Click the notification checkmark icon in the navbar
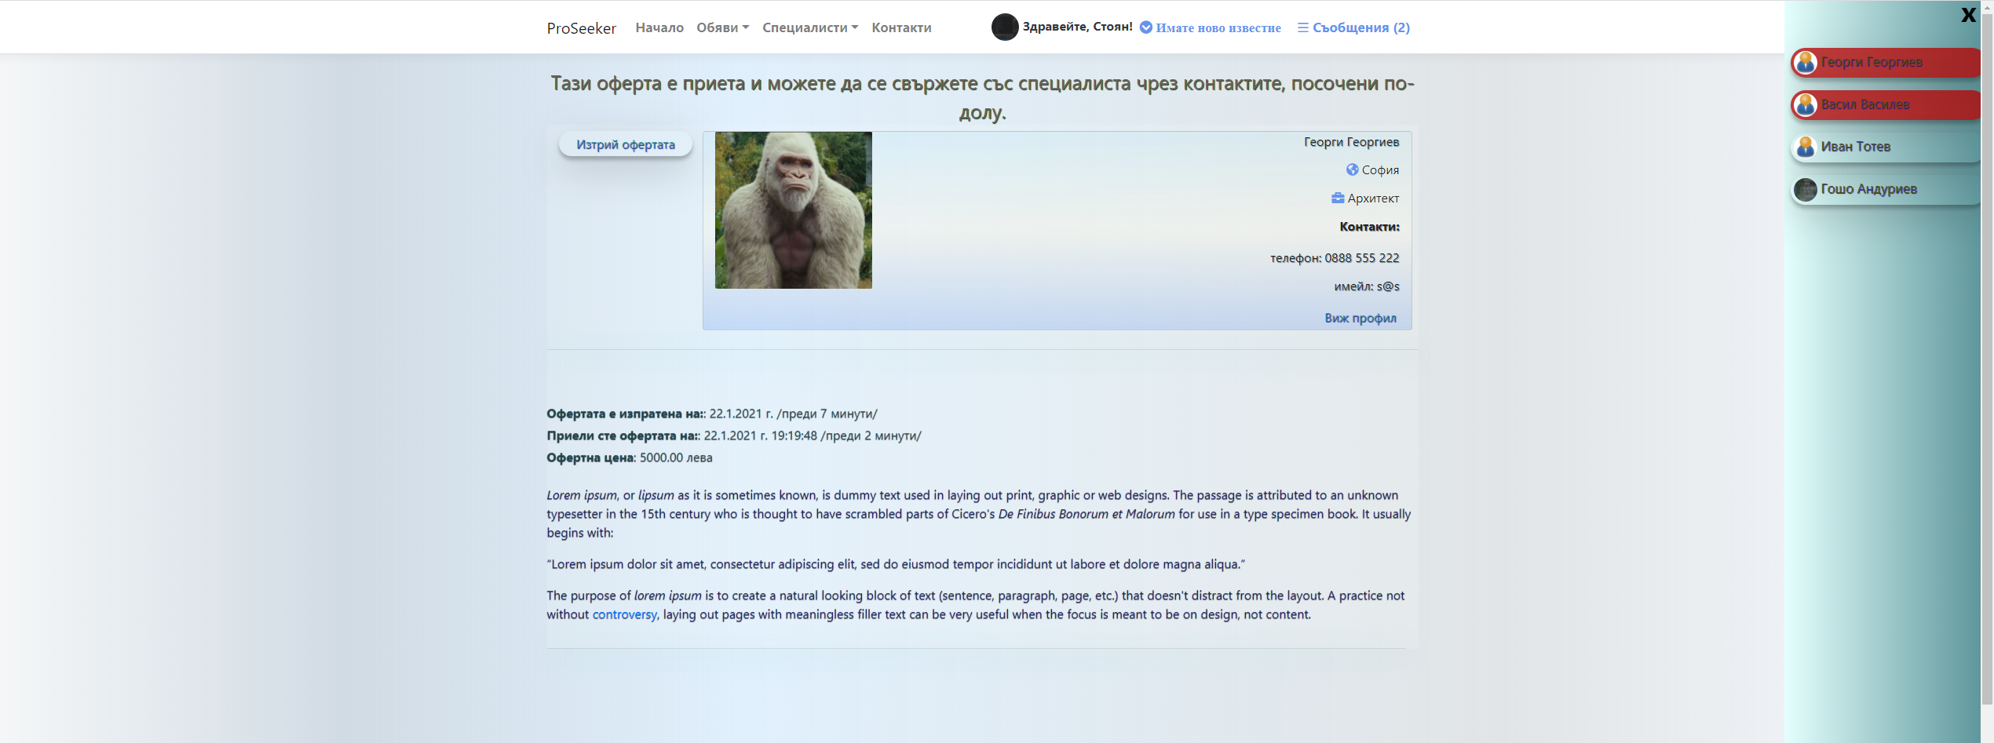 click(1146, 27)
